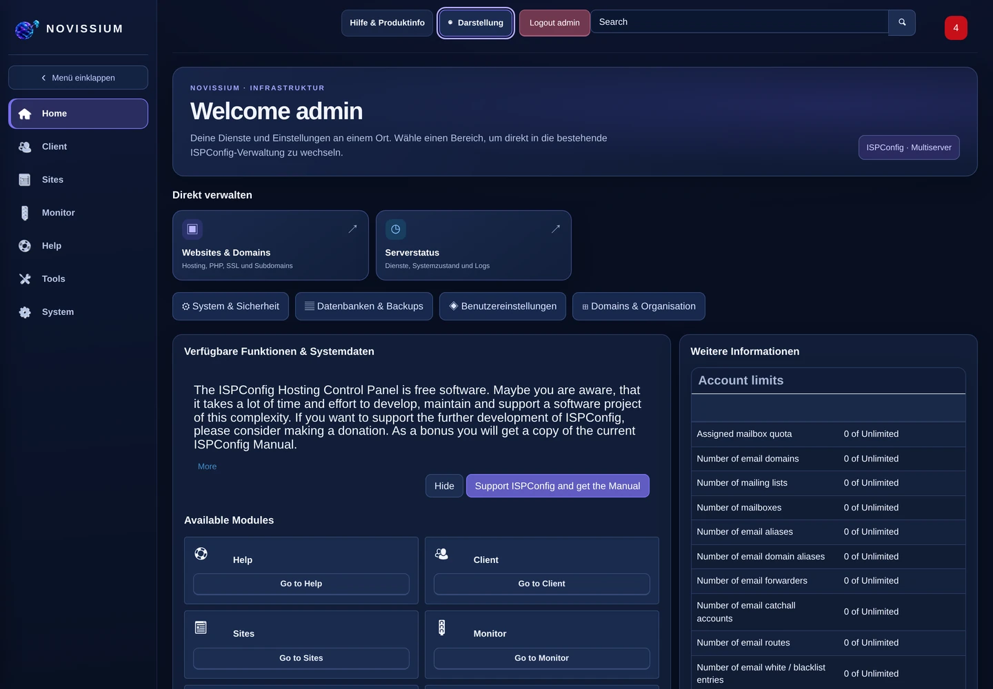
Task: Click 'Number of mailing lists' row label
Action: coord(742,483)
